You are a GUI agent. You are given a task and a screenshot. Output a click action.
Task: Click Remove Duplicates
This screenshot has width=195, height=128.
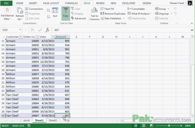(x=113, y=14)
